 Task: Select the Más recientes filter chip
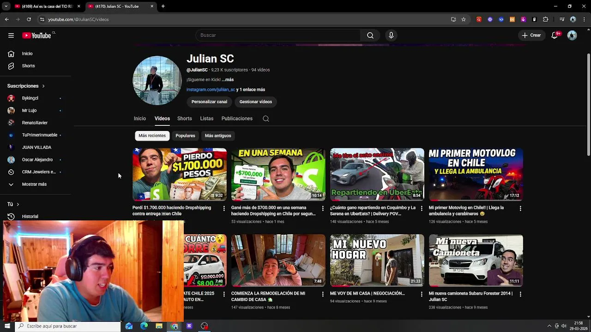[x=152, y=136]
